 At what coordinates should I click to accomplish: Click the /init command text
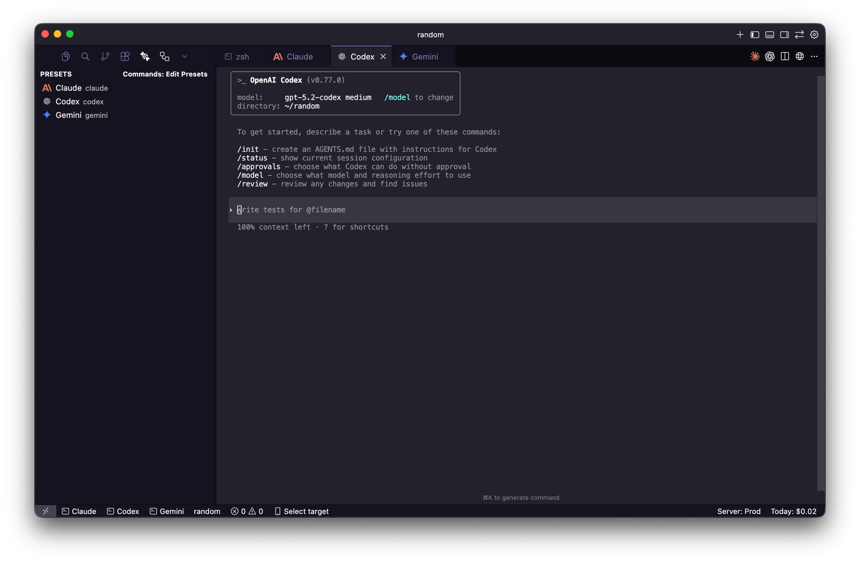click(248, 150)
